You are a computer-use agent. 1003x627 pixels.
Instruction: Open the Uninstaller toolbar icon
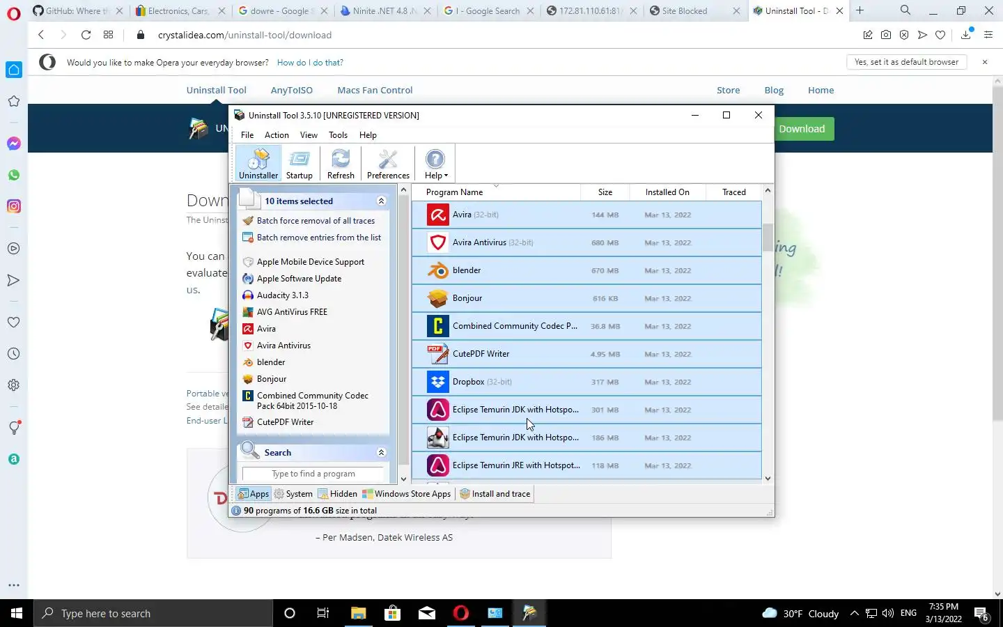[x=258, y=164]
